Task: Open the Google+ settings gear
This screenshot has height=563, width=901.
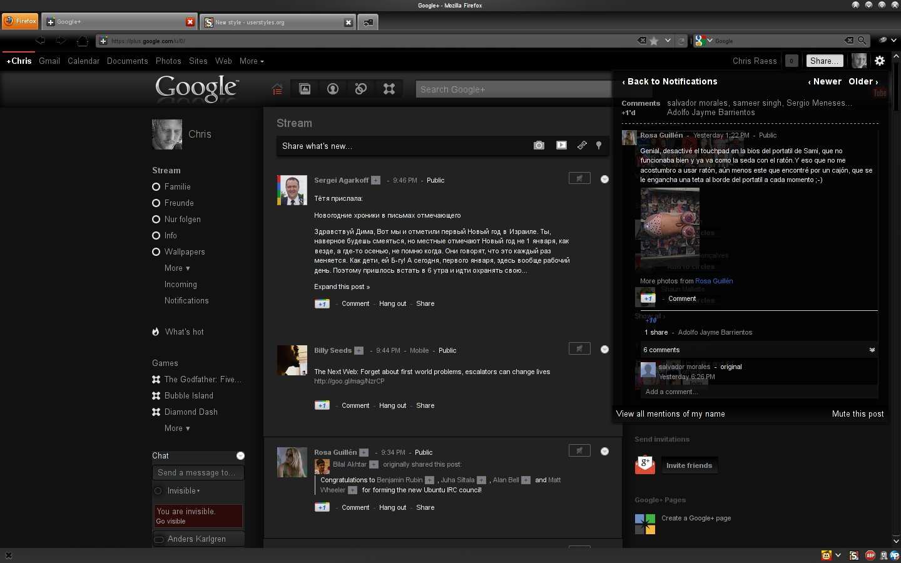Action: click(x=880, y=61)
